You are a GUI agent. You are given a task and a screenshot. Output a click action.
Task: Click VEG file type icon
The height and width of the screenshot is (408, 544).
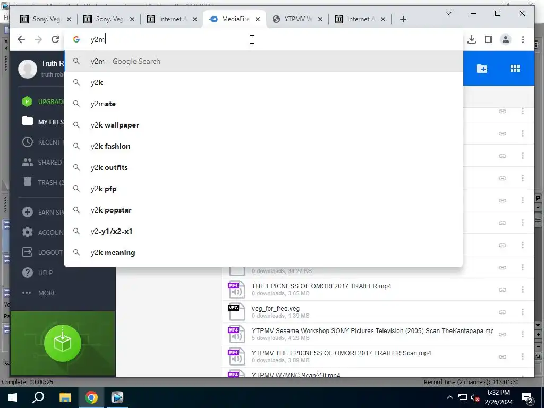(x=236, y=312)
